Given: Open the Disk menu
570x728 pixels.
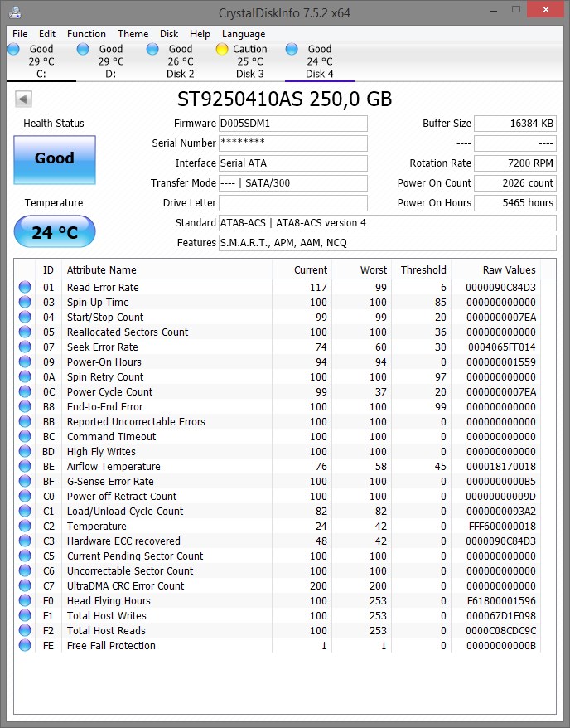Looking at the screenshot, I should (x=169, y=34).
